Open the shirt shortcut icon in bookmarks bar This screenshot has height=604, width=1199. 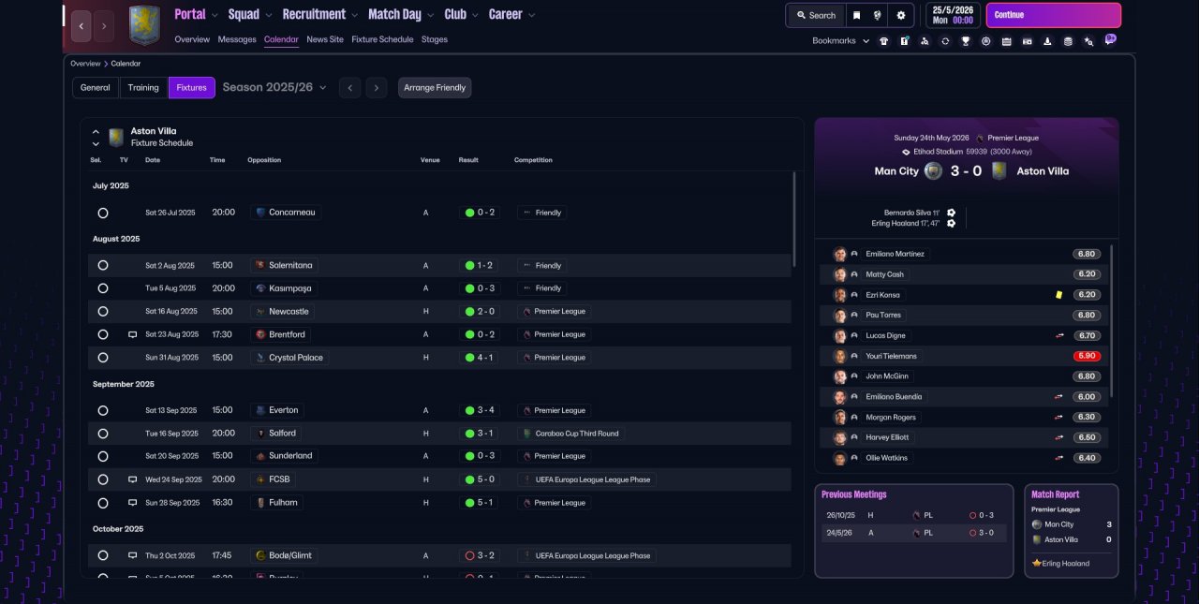pyautogui.click(x=883, y=41)
